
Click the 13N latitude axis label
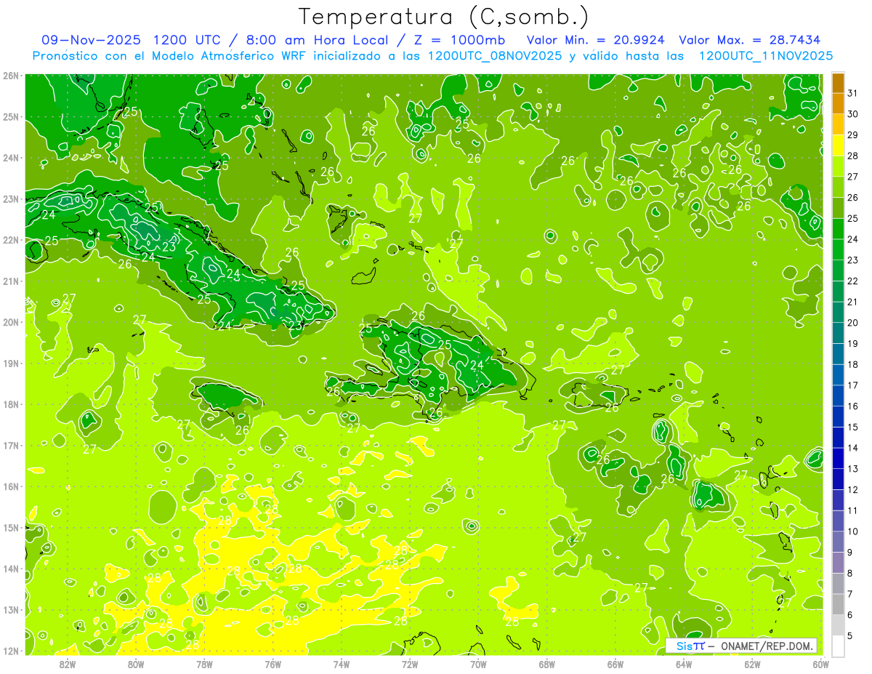10,610
